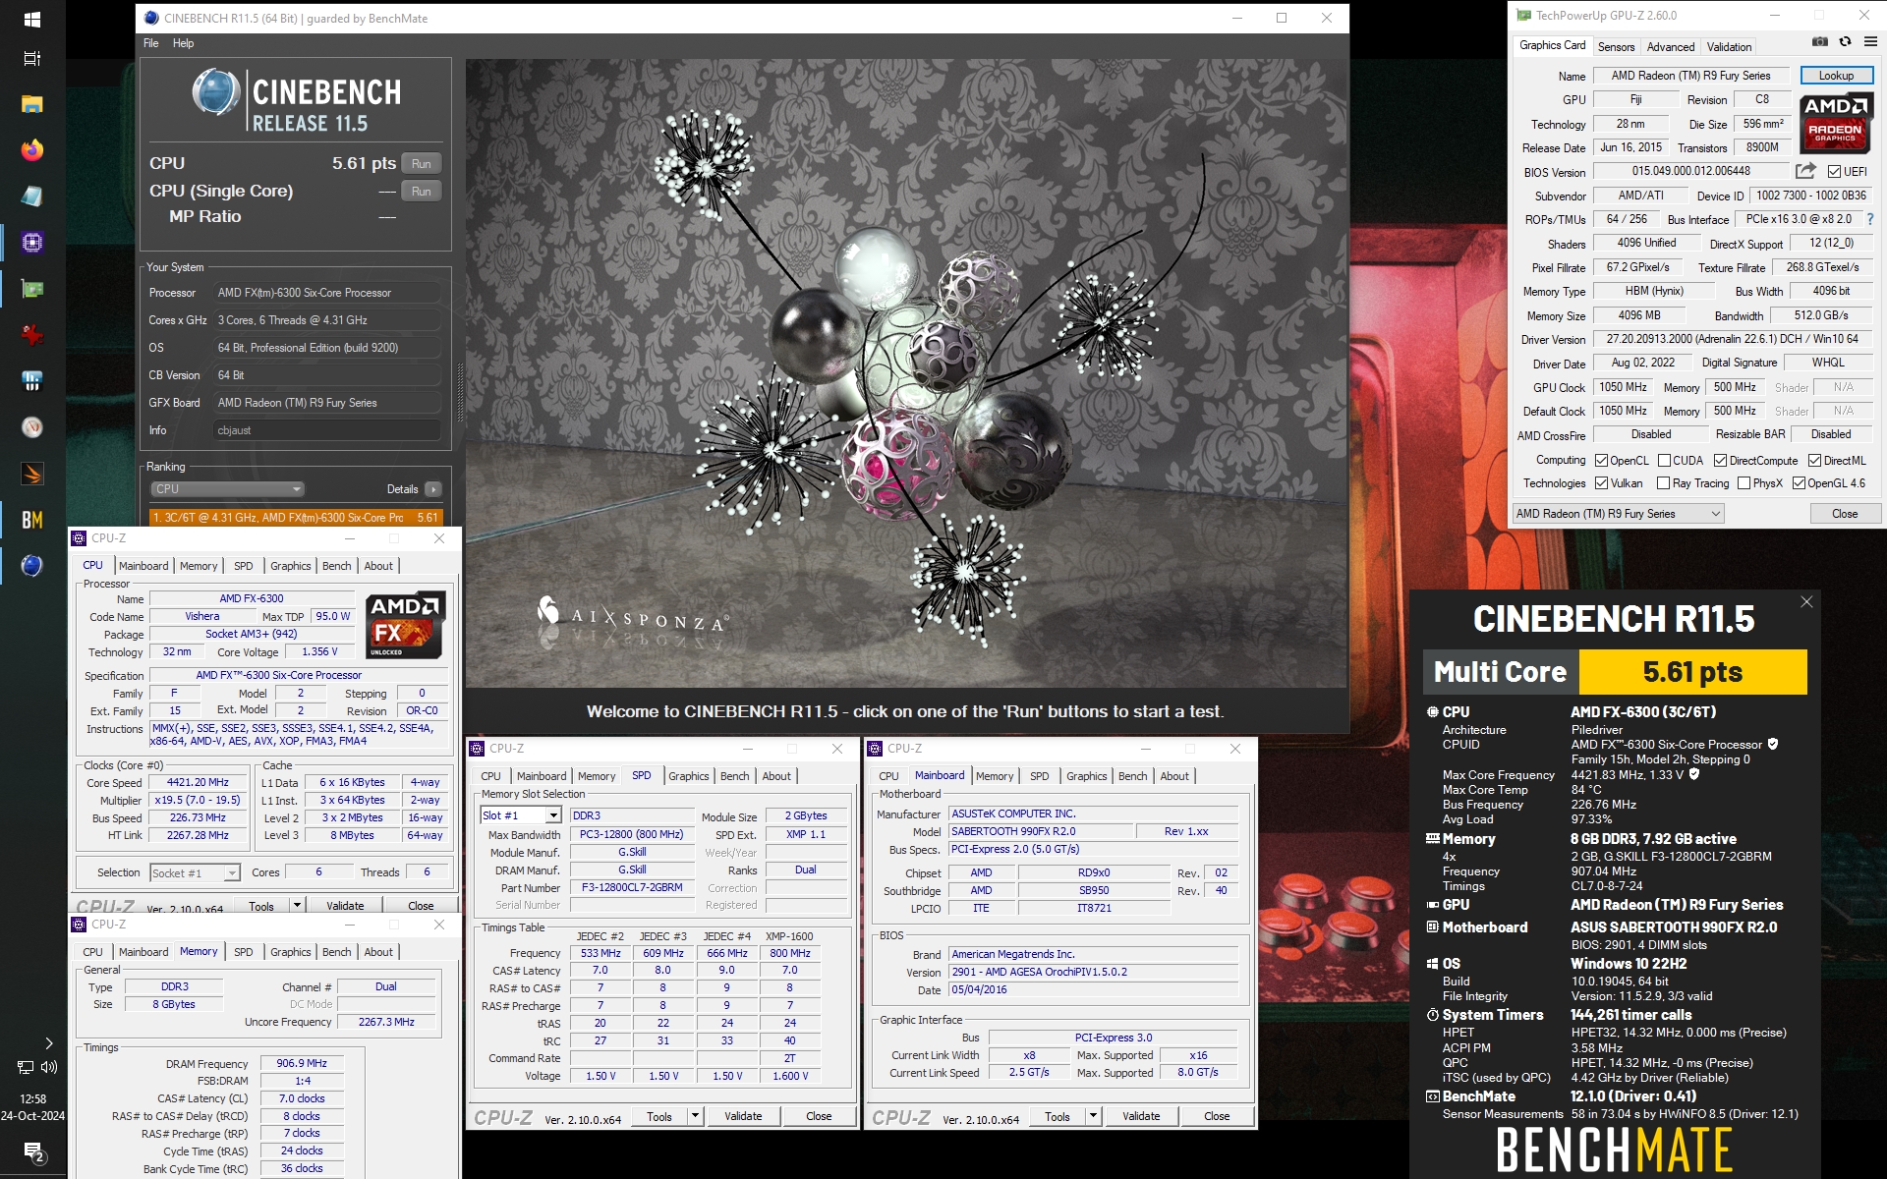Select the 3C/6T FX-6300 ranking entry
This screenshot has height=1179, width=1887.
(x=296, y=517)
